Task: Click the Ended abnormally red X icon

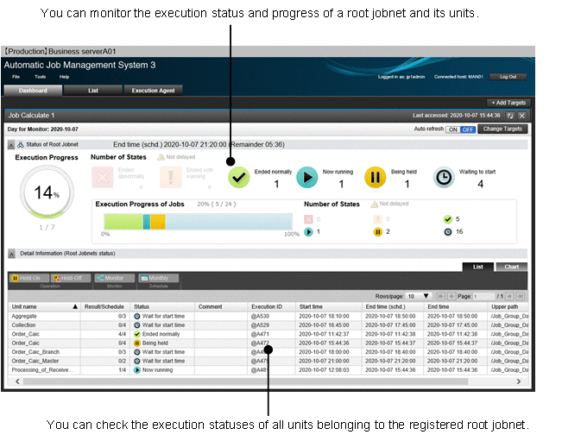Action: point(103,177)
